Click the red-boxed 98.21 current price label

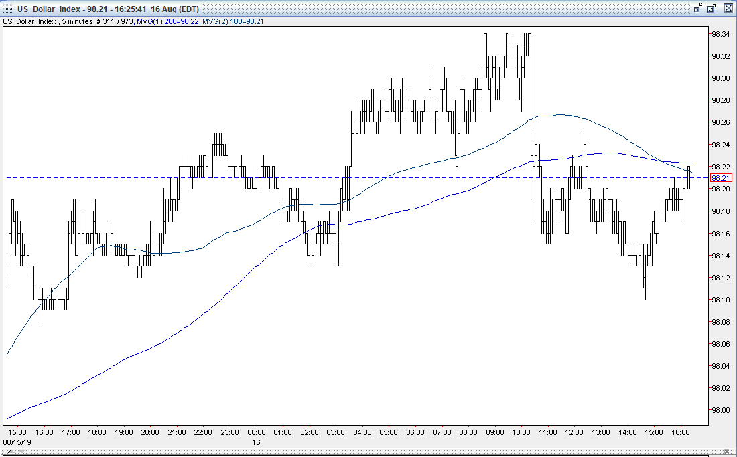(720, 178)
